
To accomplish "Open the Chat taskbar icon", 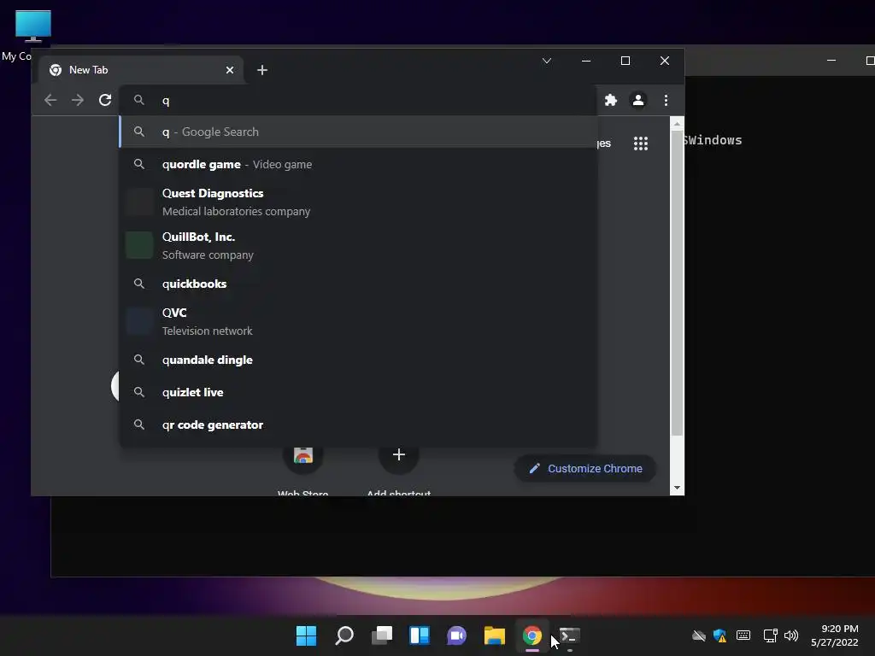I will coord(456,635).
